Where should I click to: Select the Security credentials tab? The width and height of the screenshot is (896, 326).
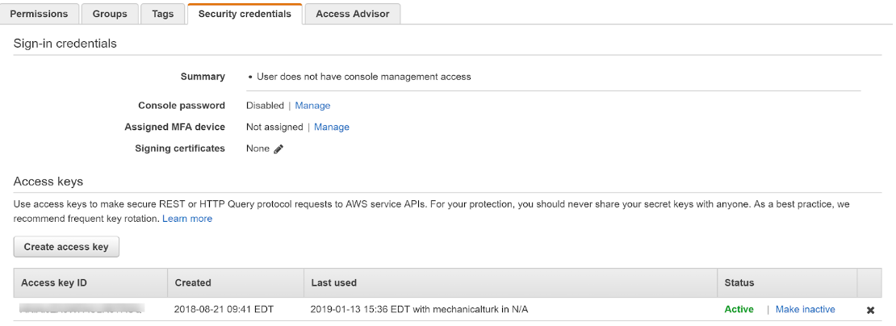[x=244, y=14]
